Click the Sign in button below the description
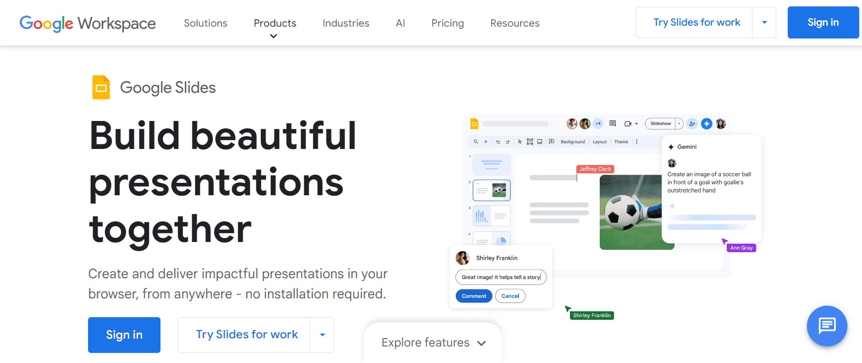862x363 pixels. point(124,335)
